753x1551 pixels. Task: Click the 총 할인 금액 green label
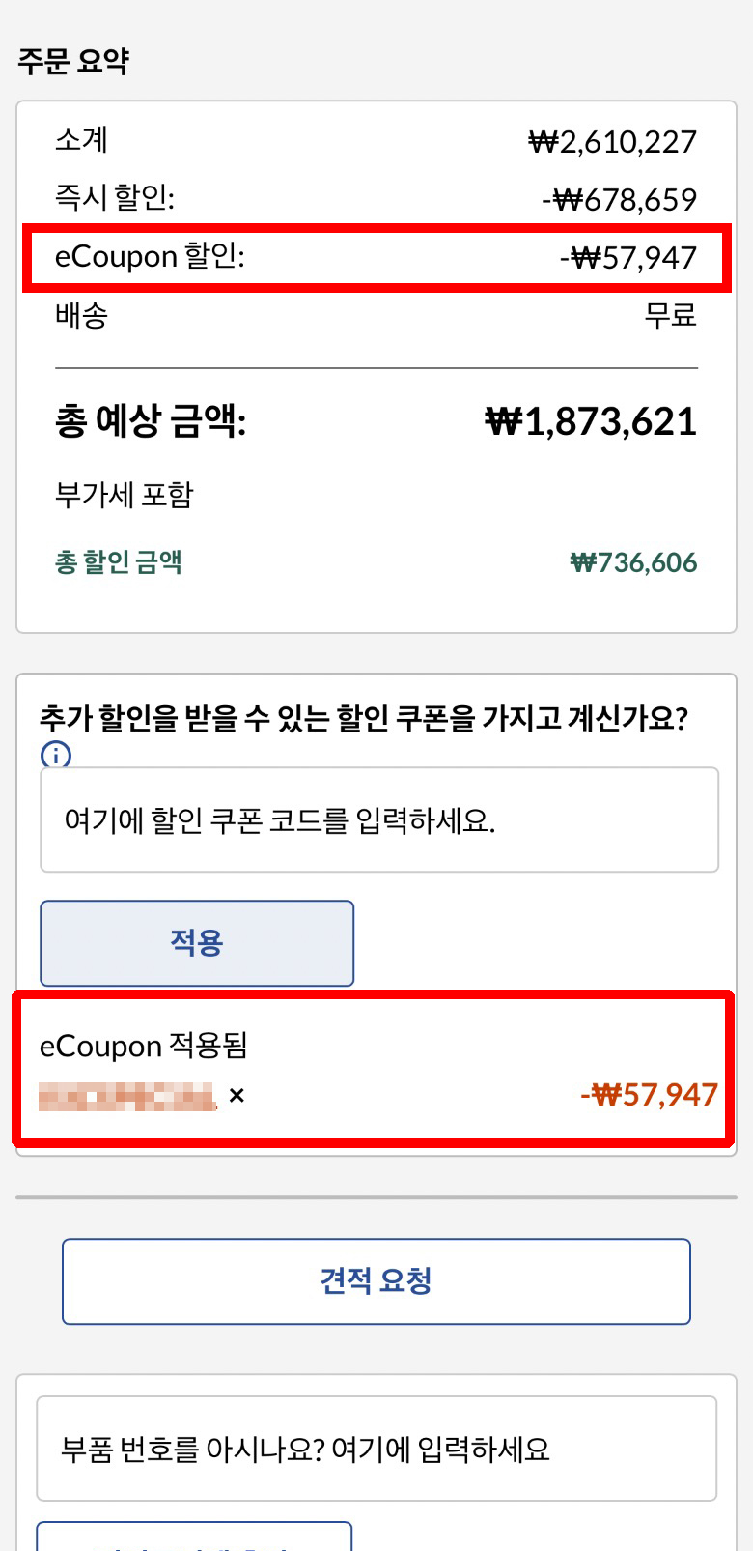[x=119, y=561]
